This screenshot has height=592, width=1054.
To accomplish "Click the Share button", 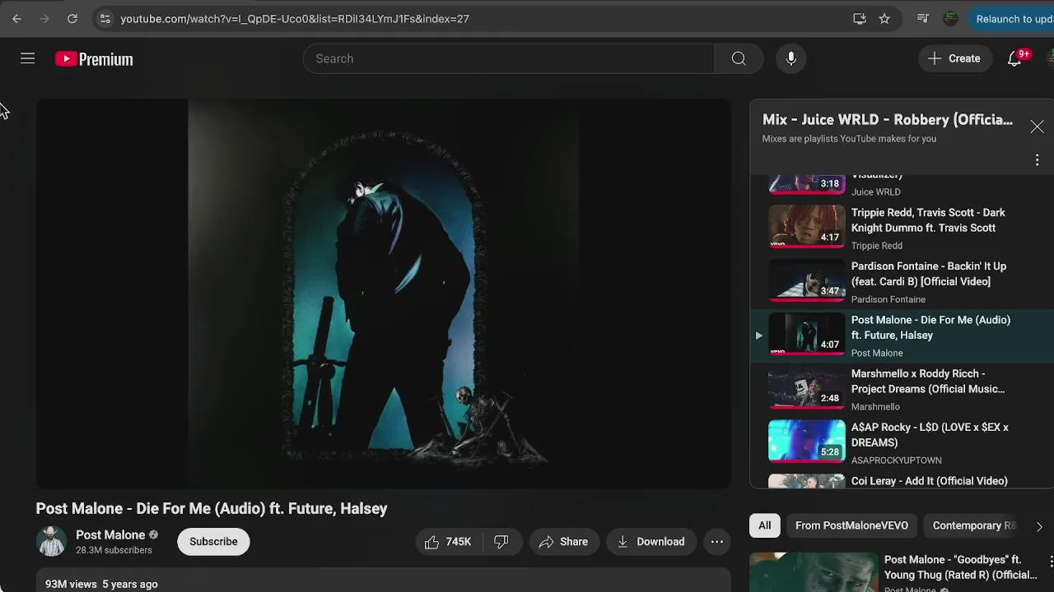I will 564,541.
